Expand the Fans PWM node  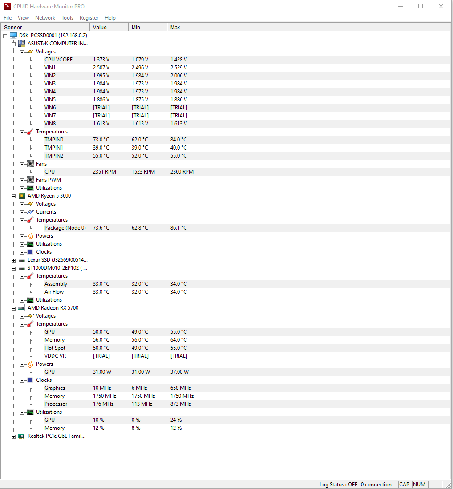pyautogui.click(x=22, y=180)
